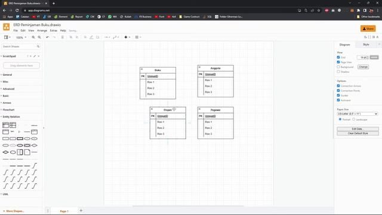Expand the UML shapes section

(x=5, y=194)
